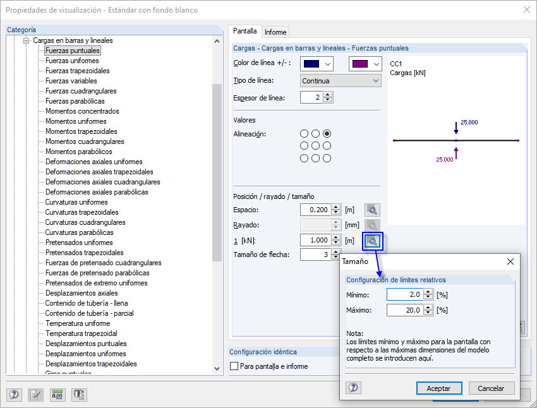Select Desplazamientos axiales tree item
The width and height of the screenshot is (537, 408).
[81, 293]
